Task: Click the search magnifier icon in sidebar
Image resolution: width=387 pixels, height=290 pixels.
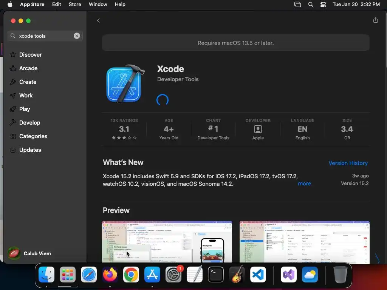Action: coord(13,36)
